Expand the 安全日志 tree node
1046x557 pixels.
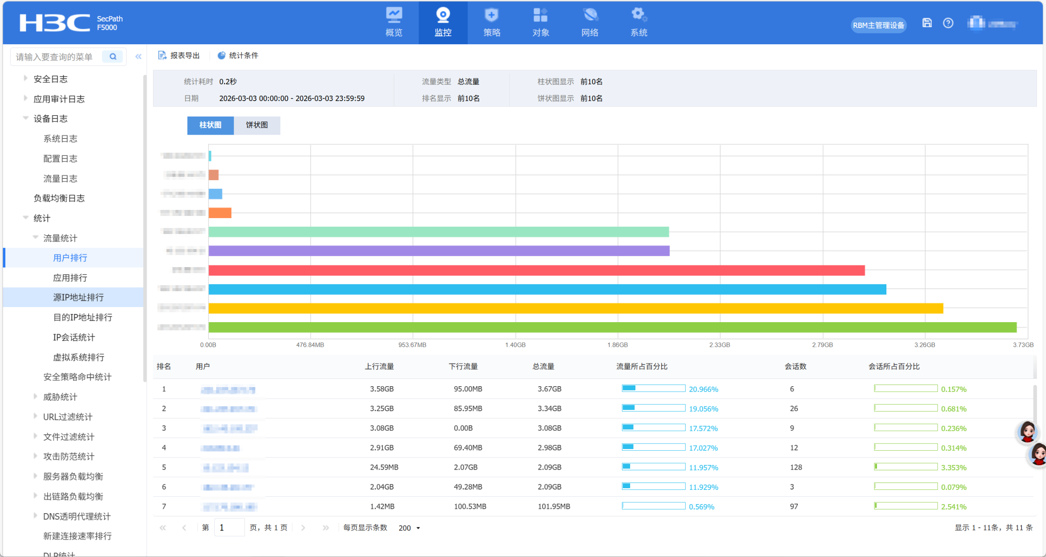tap(25, 78)
